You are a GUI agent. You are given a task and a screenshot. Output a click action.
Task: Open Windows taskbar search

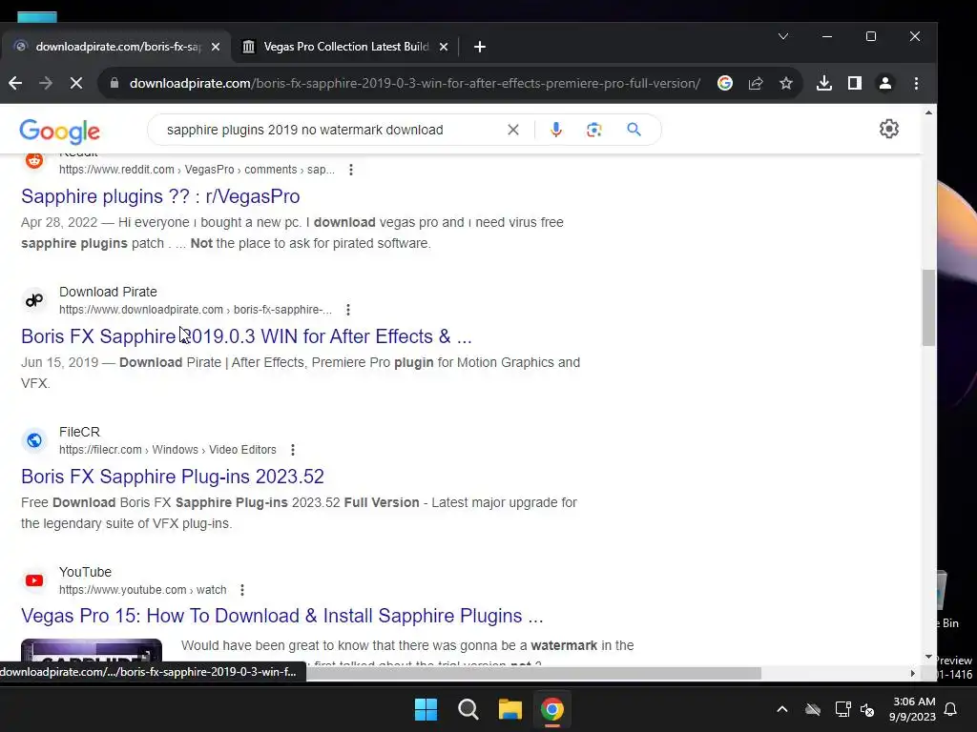468,709
